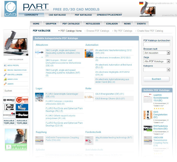Open the Mitglieder navigation tab
177x162 pixels.
pos(93,24)
